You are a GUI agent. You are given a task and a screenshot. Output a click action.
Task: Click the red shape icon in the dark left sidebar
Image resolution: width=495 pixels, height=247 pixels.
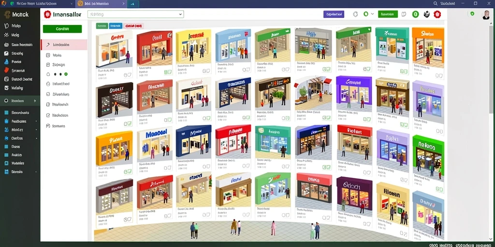tap(6, 70)
